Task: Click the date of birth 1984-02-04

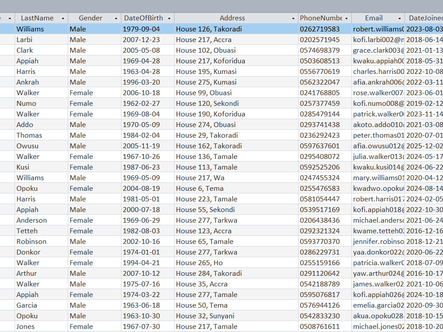Action: pos(148,135)
